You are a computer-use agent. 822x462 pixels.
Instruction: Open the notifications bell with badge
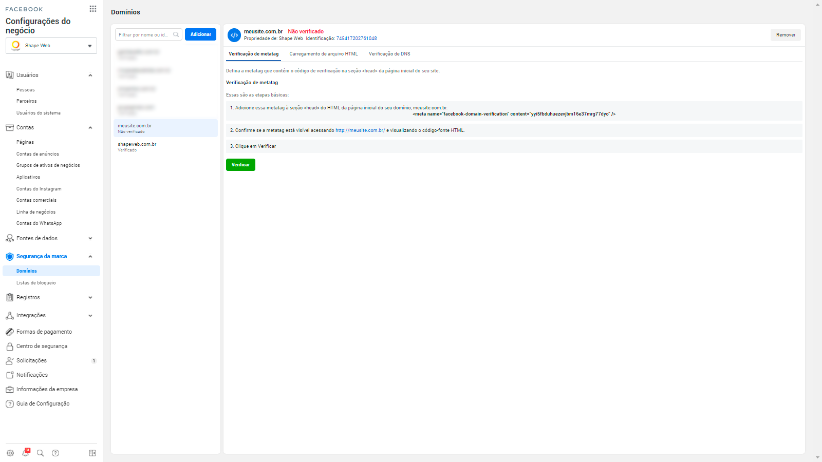(x=26, y=452)
